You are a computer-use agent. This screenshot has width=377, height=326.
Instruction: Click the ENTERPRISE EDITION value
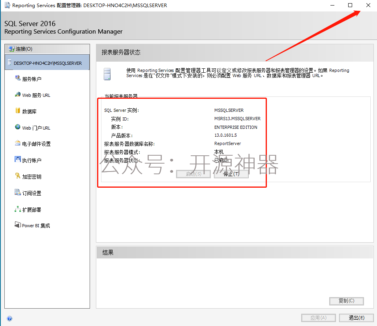236,127
